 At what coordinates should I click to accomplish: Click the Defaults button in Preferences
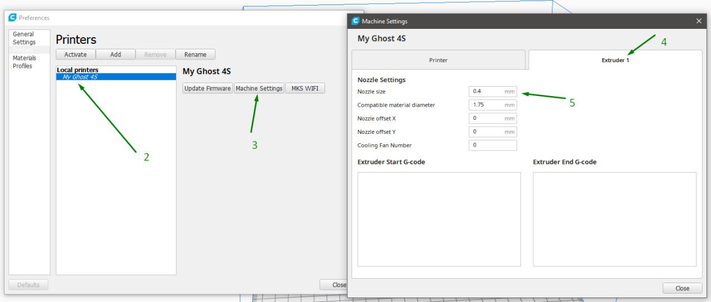(x=28, y=285)
